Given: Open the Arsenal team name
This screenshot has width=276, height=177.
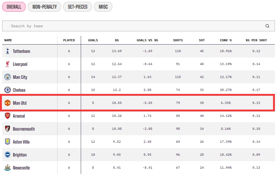Looking at the screenshot, I should point(19,116).
